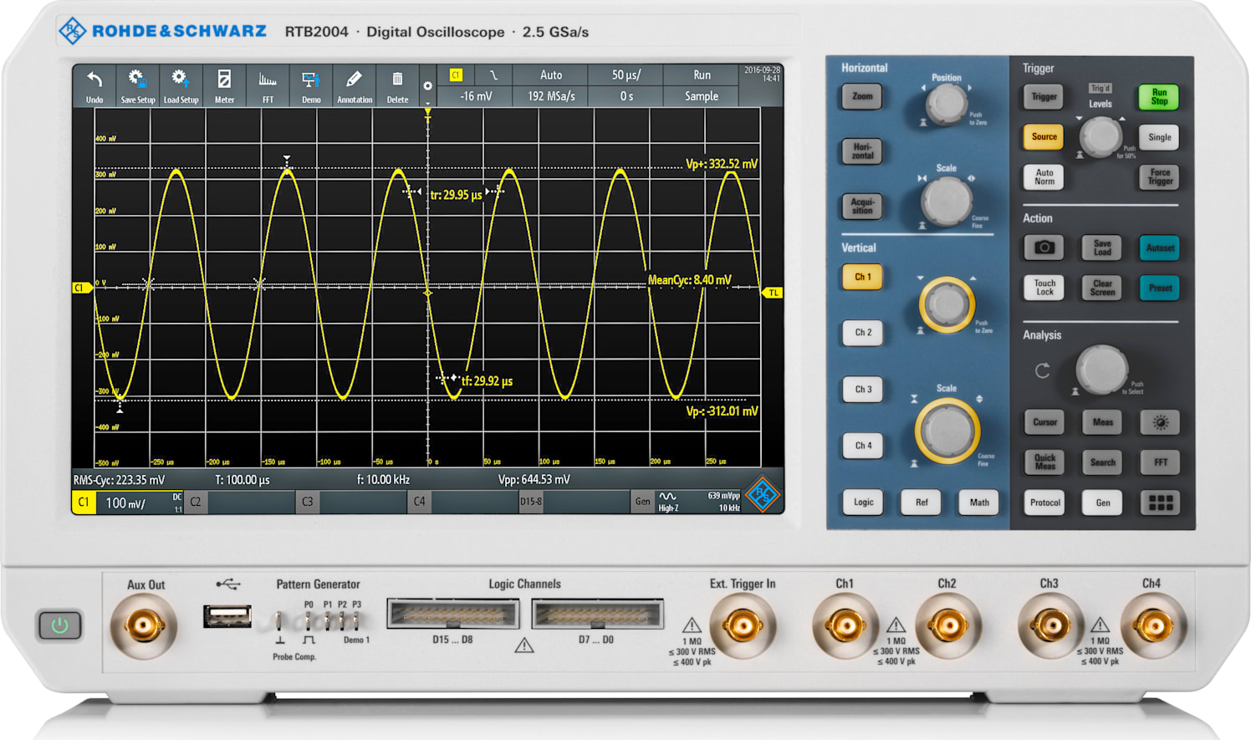
Task: Switch to the C2 channel tab
Action: (x=194, y=503)
